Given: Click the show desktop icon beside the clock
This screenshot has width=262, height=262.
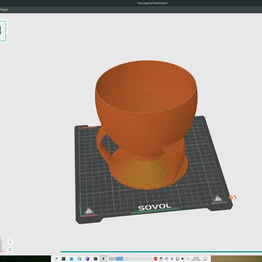Looking at the screenshot, I should coord(205,259).
